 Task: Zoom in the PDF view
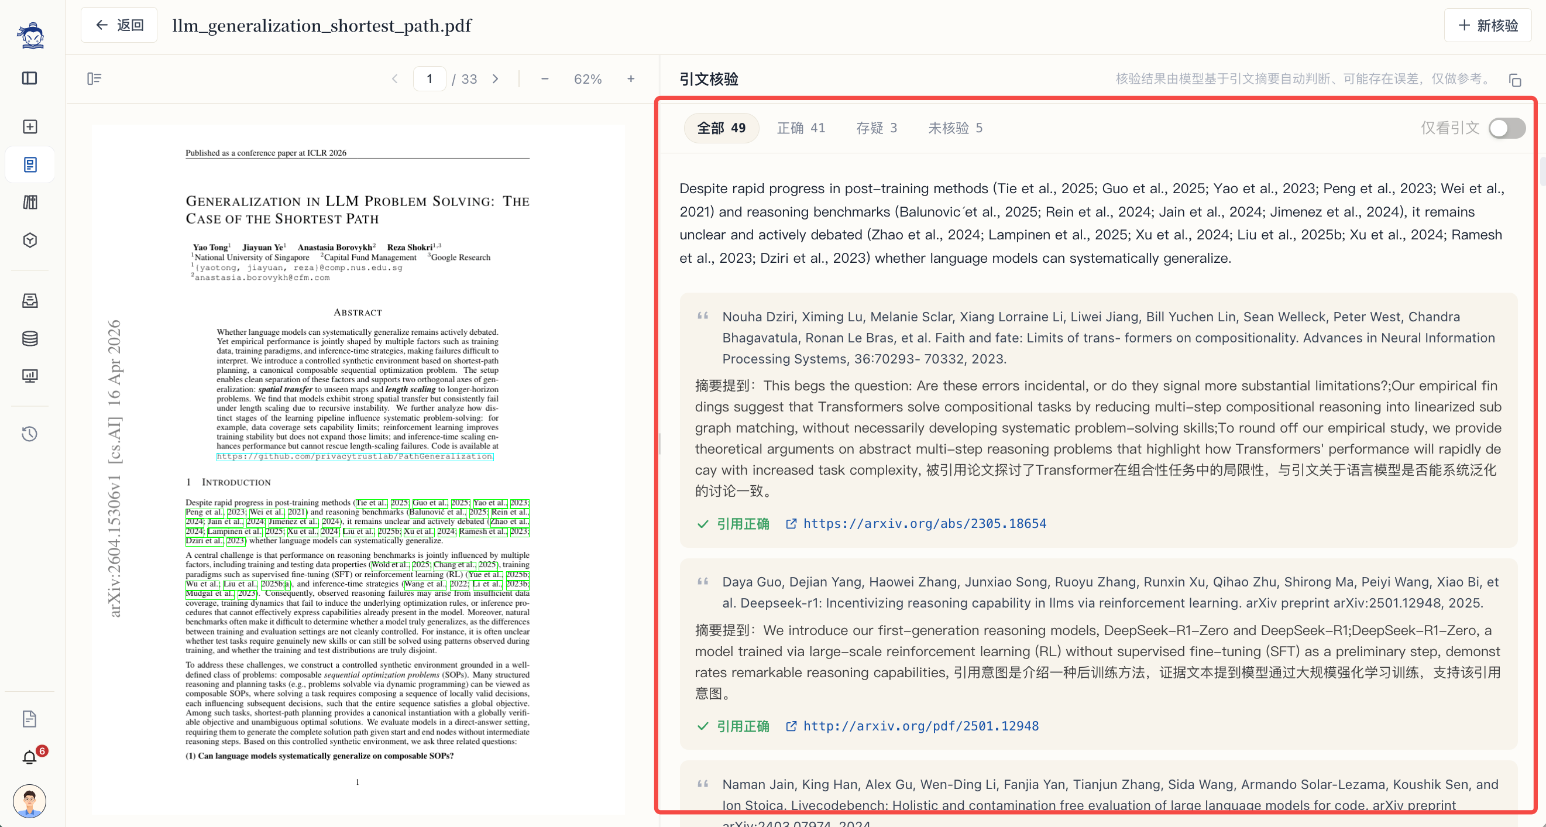point(631,78)
